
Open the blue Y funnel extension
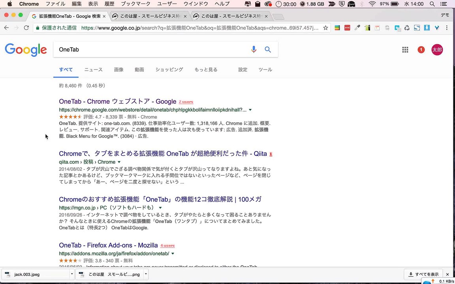[x=437, y=28]
